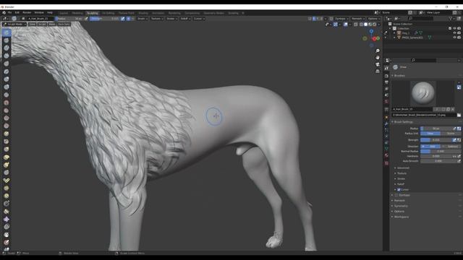Screen dimensions: 463x260
Task: Toggle X-ray display in viewport header
Action: point(355,25)
